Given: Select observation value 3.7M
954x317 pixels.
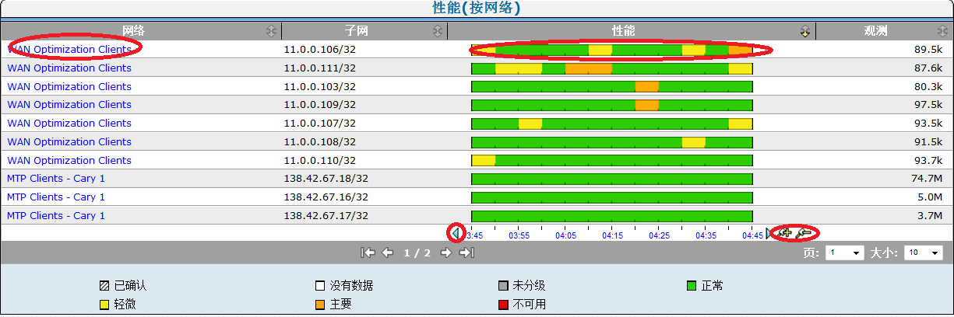Looking at the screenshot, I should pos(930,215).
